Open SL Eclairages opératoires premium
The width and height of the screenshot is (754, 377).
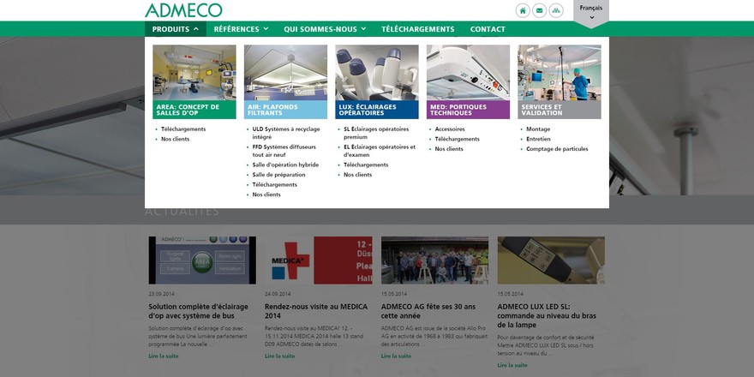[376, 133]
